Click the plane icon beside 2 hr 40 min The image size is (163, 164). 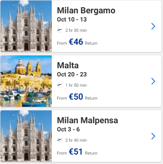tap(59, 140)
